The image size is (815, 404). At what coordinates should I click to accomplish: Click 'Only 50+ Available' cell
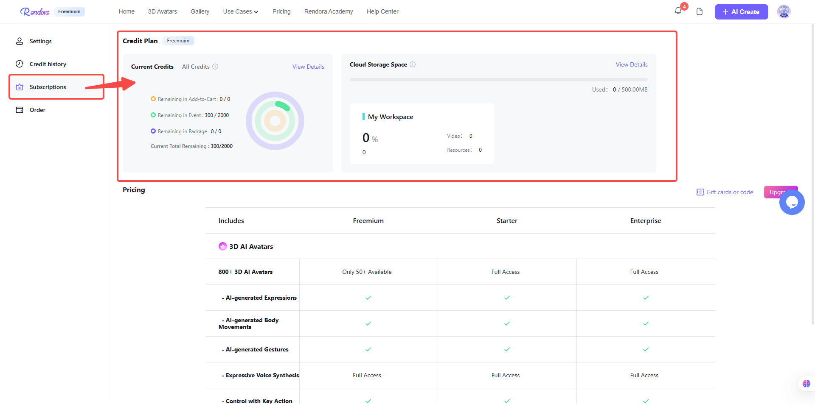[367, 272]
